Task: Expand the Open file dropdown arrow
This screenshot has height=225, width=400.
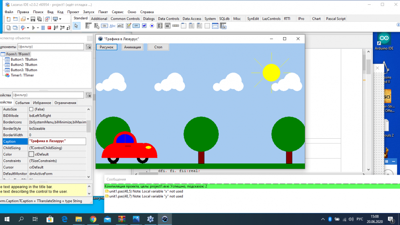Action: [x=28, y=19]
